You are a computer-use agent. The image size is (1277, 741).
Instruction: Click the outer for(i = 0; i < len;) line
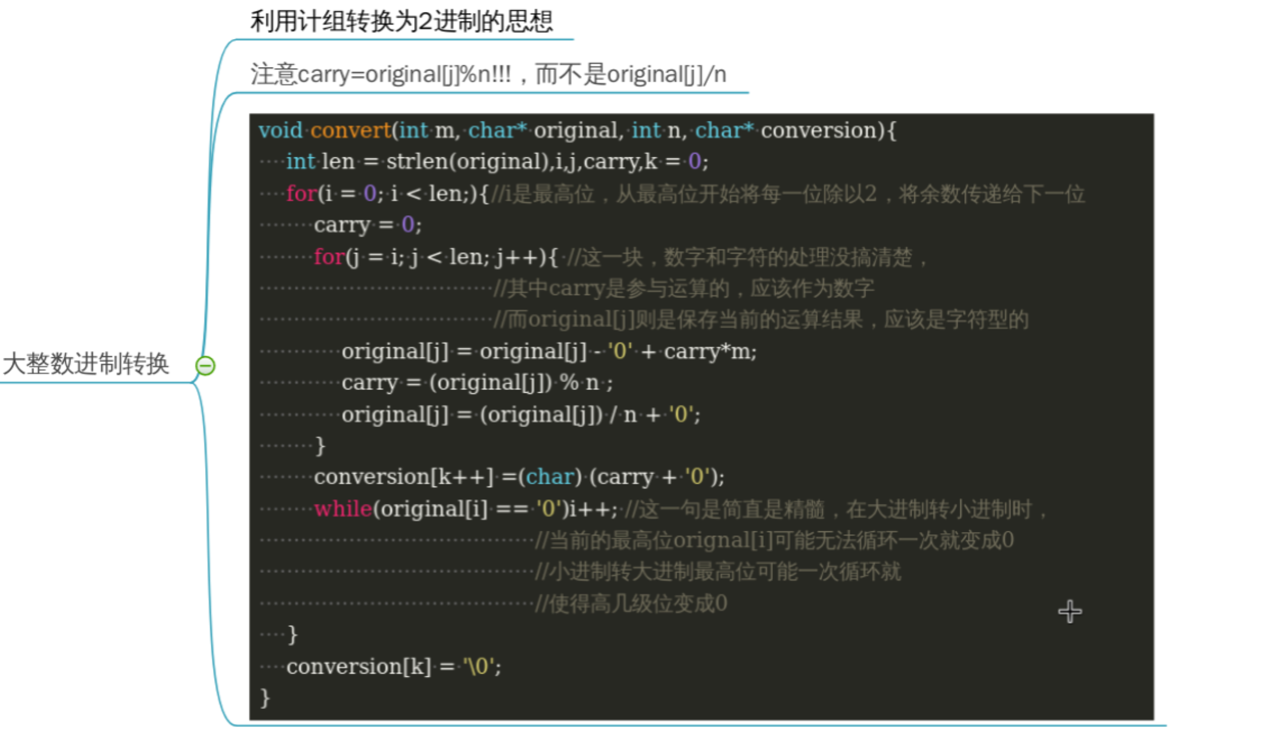click(x=387, y=194)
